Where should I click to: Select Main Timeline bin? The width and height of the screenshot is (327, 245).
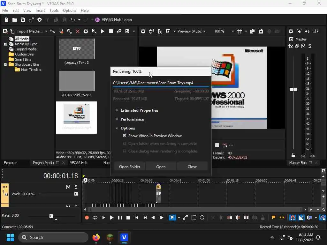click(31, 70)
